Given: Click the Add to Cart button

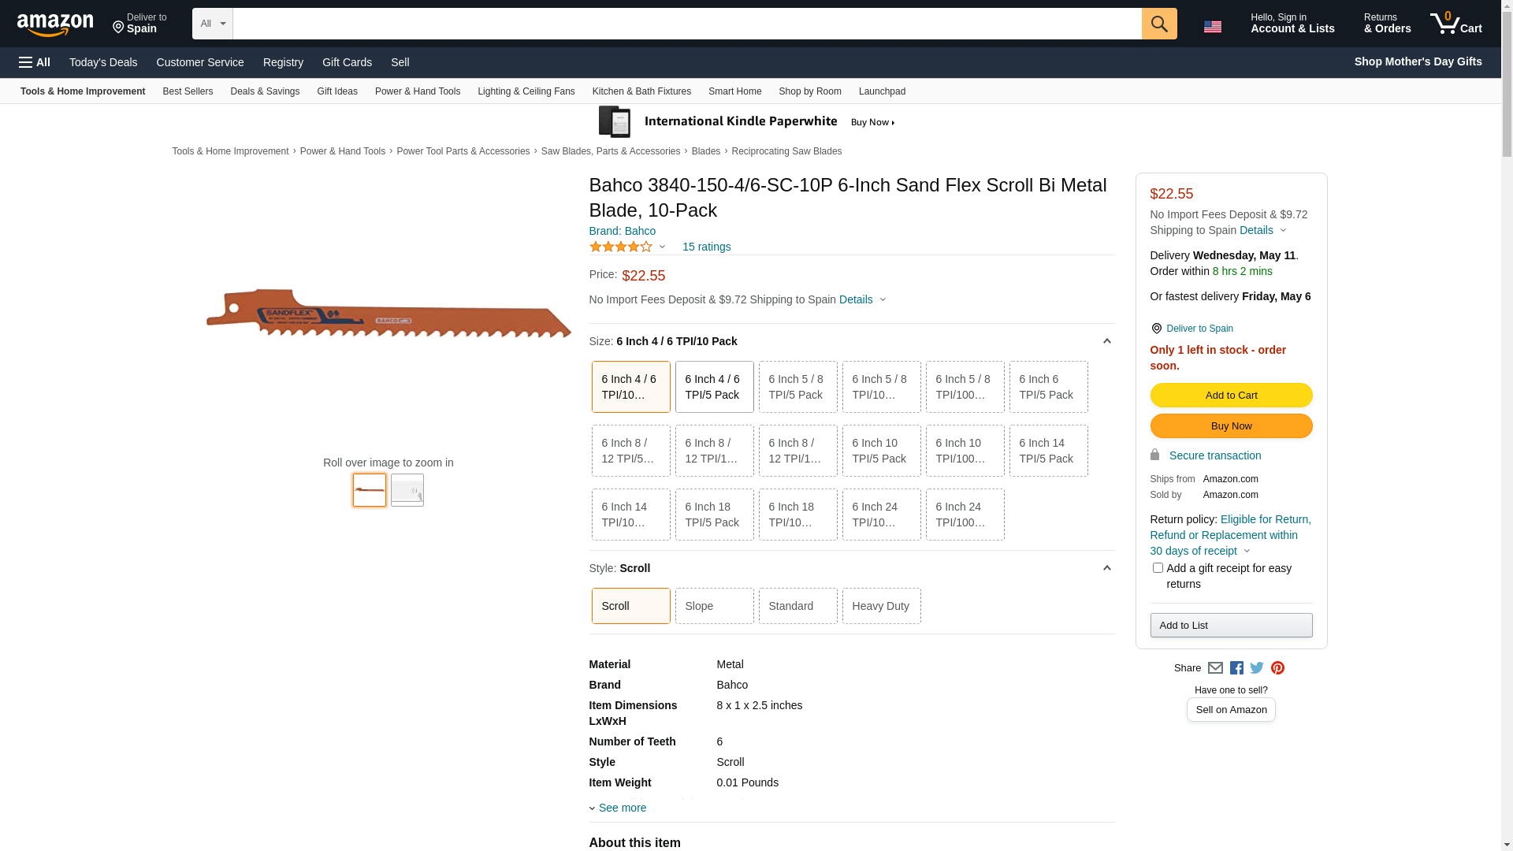Looking at the screenshot, I should pos(1231,396).
